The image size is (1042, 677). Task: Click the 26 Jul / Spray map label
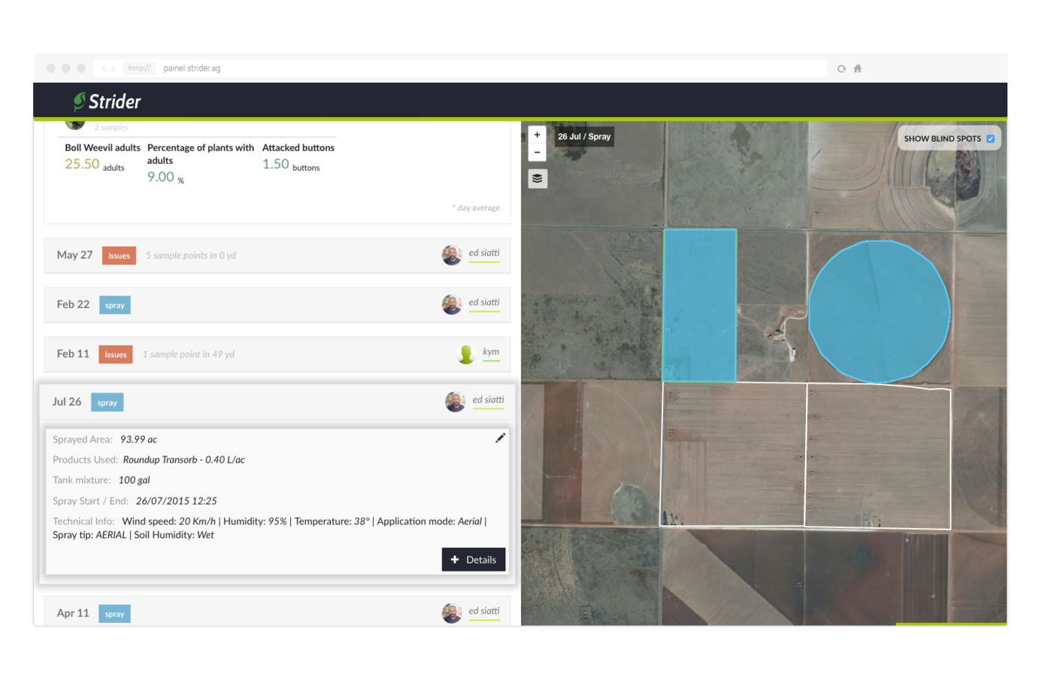(584, 137)
